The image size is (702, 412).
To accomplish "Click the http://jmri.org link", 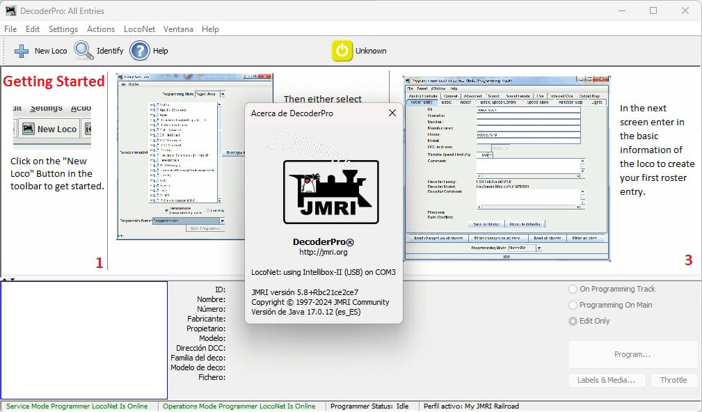I will click(324, 252).
